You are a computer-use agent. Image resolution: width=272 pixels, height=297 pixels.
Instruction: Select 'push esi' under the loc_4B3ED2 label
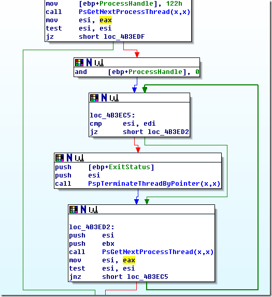91,235
